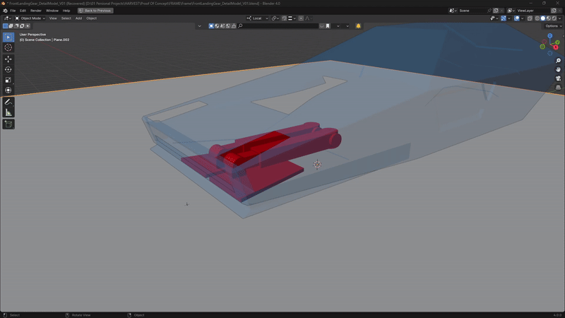Toggle camera view gizmo
This screenshot has width=565, height=318.
[x=558, y=78]
